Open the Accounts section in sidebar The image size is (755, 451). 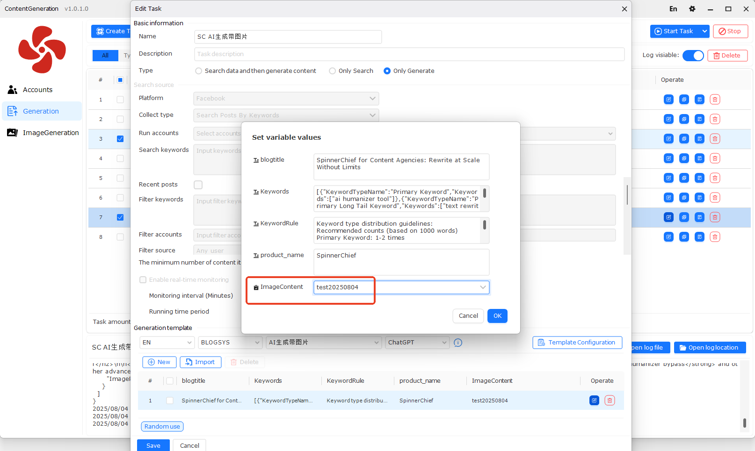click(x=37, y=90)
